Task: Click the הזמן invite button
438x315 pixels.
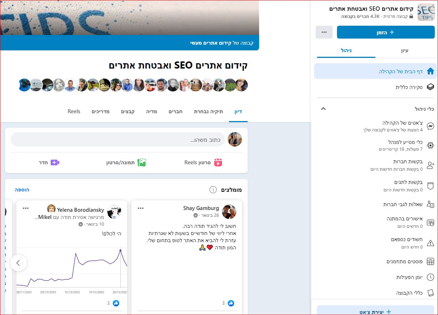Action: coord(386,32)
